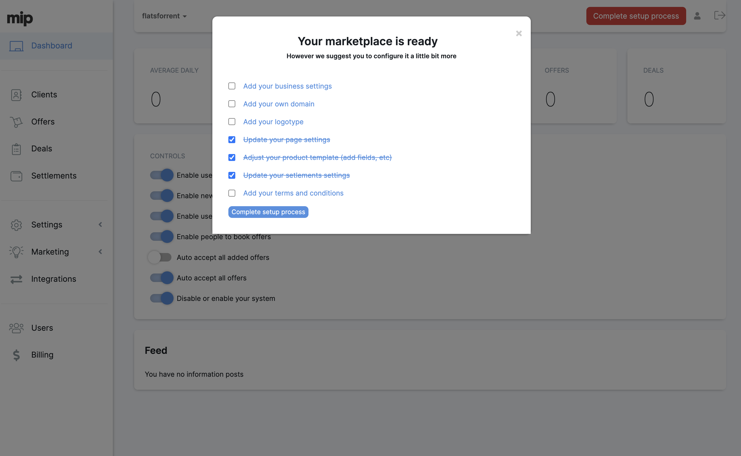Check the Add your business settings checkbox
Image resolution: width=741 pixels, height=456 pixels.
pos(232,86)
